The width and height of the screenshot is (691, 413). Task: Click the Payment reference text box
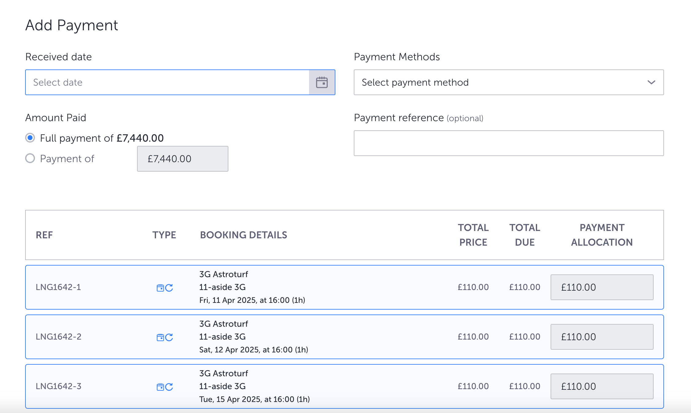point(509,143)
